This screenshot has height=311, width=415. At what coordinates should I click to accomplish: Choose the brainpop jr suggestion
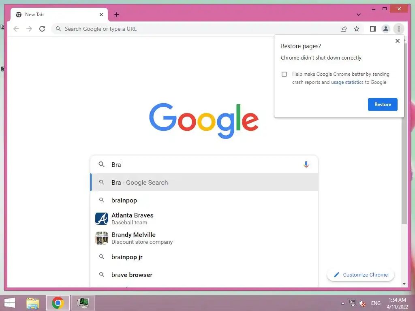204,257
